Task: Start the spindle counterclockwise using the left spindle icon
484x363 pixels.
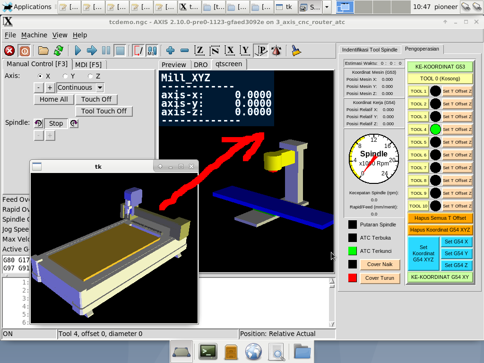Action: coord(38,123)
